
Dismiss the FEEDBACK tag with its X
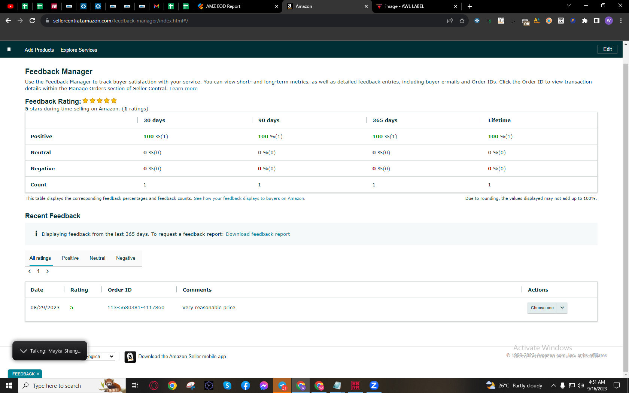(38, 374)
